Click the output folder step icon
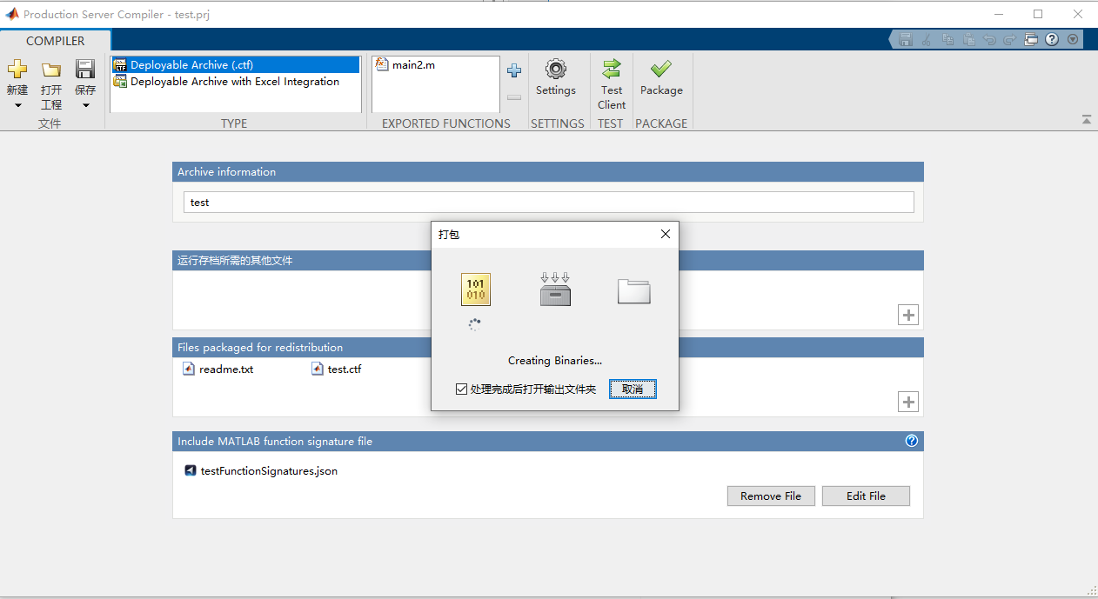The image size is (1098, 599). tap(634, 291)
